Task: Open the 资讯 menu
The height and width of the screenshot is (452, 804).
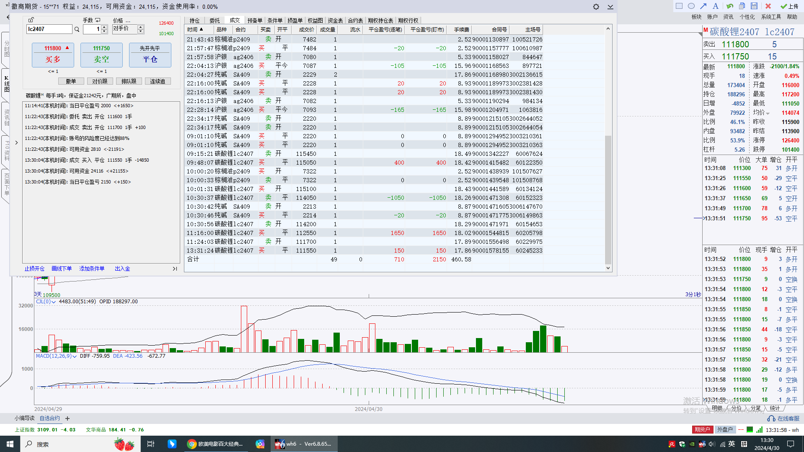Action: [x=728, y=17]
